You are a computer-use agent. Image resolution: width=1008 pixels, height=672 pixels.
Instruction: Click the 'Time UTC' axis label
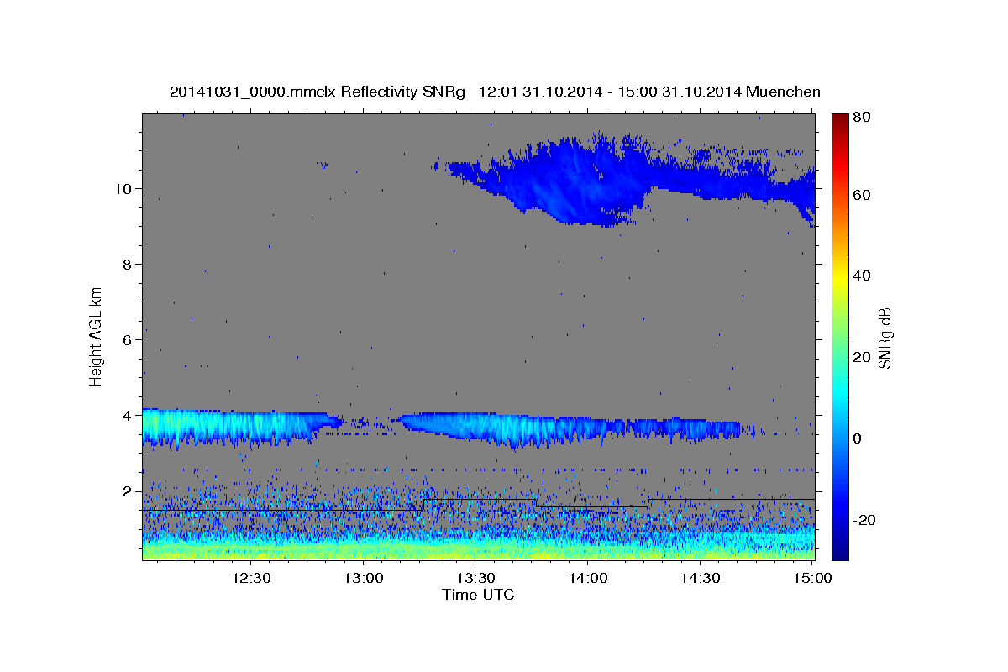(x=478, y=595)
